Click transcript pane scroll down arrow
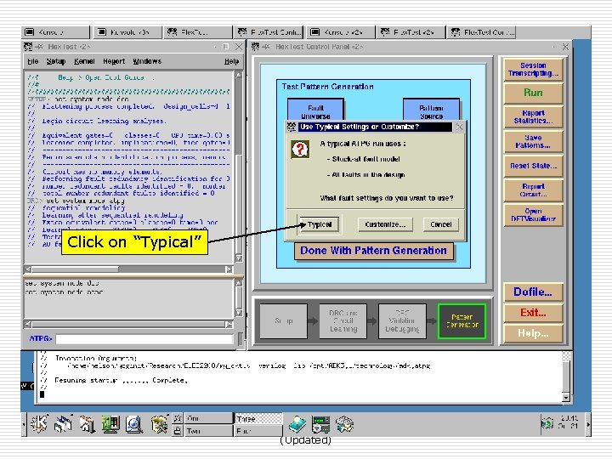This screenshot has width=612, height=459. 239,258
